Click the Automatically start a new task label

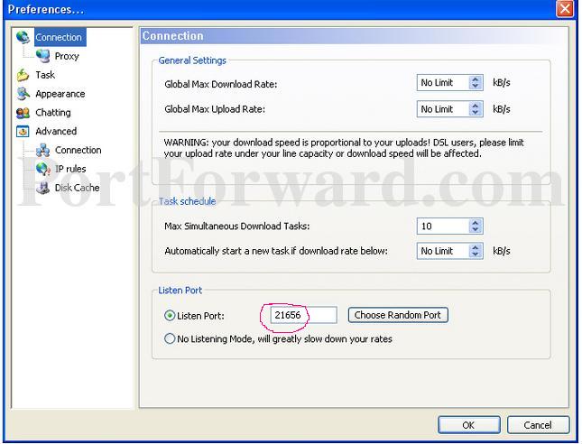pyautogui.click(x=276, y=251)
